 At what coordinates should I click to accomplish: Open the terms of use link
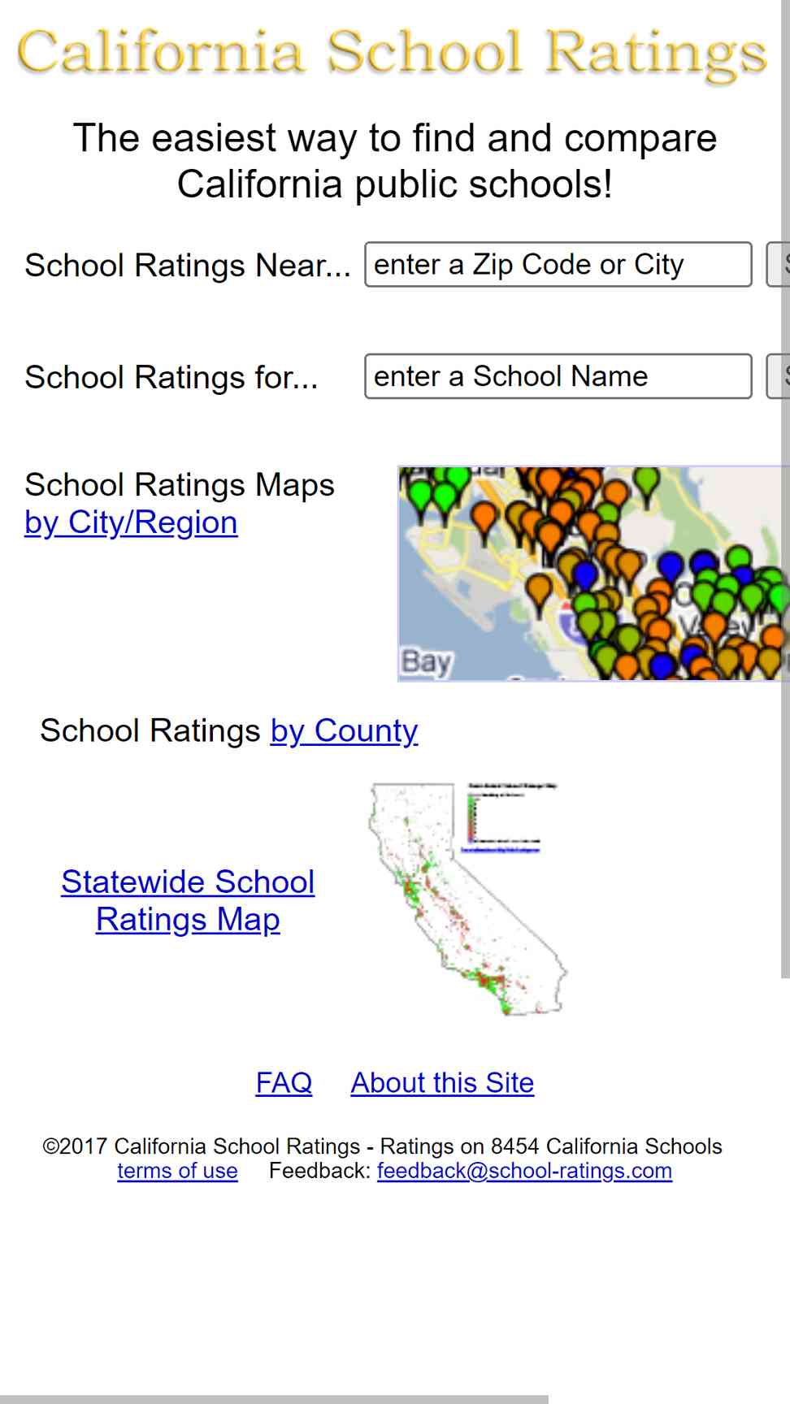(x=177, y=1171)
